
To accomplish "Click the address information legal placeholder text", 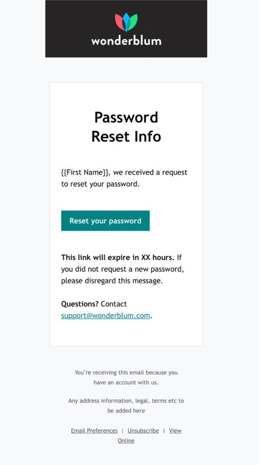I will tap(126, 406).
